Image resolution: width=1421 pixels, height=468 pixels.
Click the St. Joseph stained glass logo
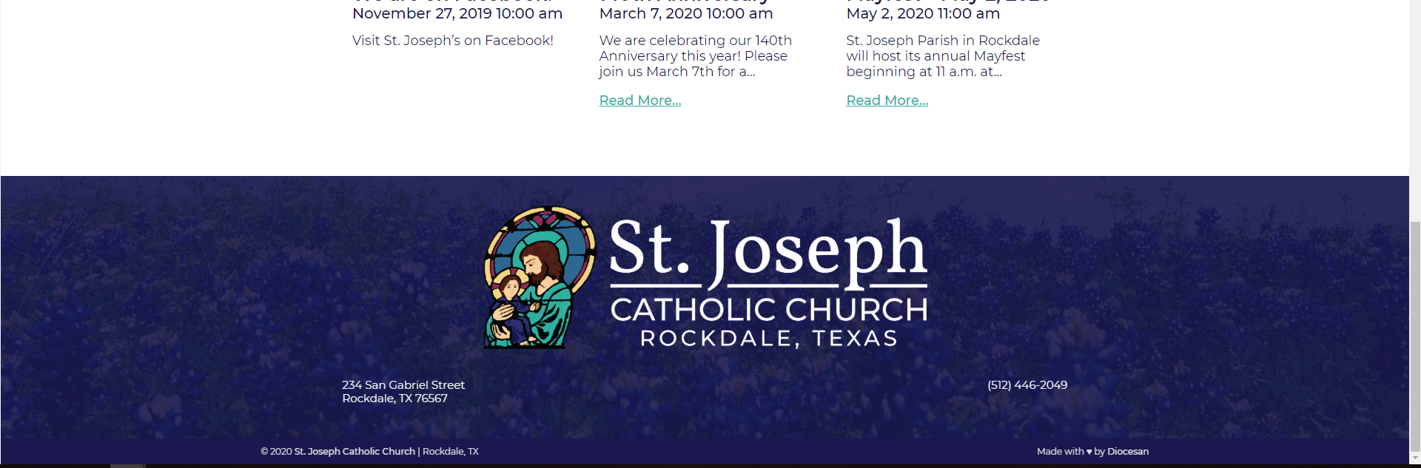[539, 277]
